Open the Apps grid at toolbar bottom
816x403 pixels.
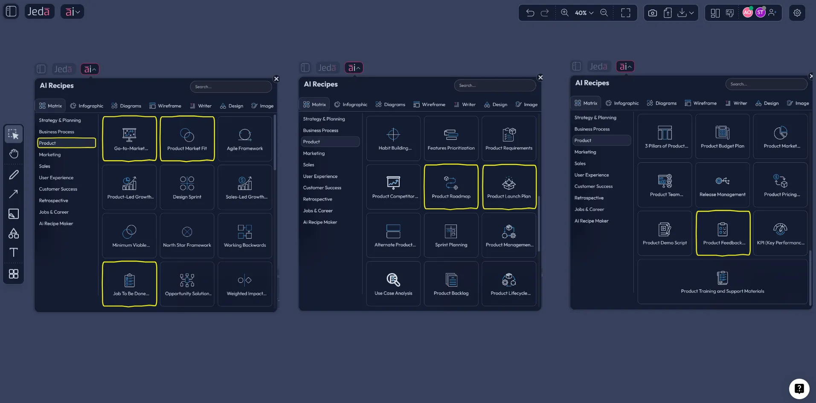[x=14, y=274]
